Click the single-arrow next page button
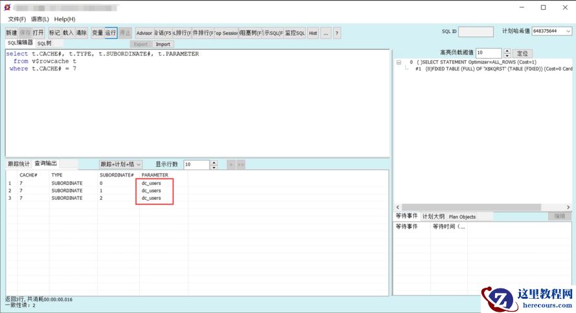 (231, 164)
